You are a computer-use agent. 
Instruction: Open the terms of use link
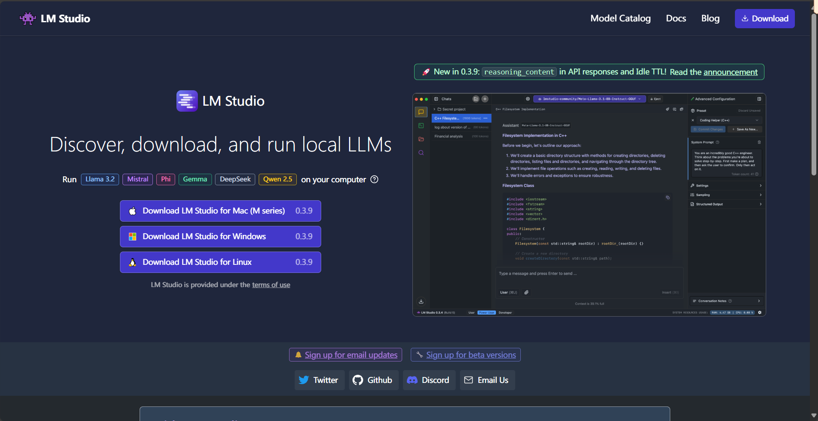pyautogui.click(x=271, y=285)
